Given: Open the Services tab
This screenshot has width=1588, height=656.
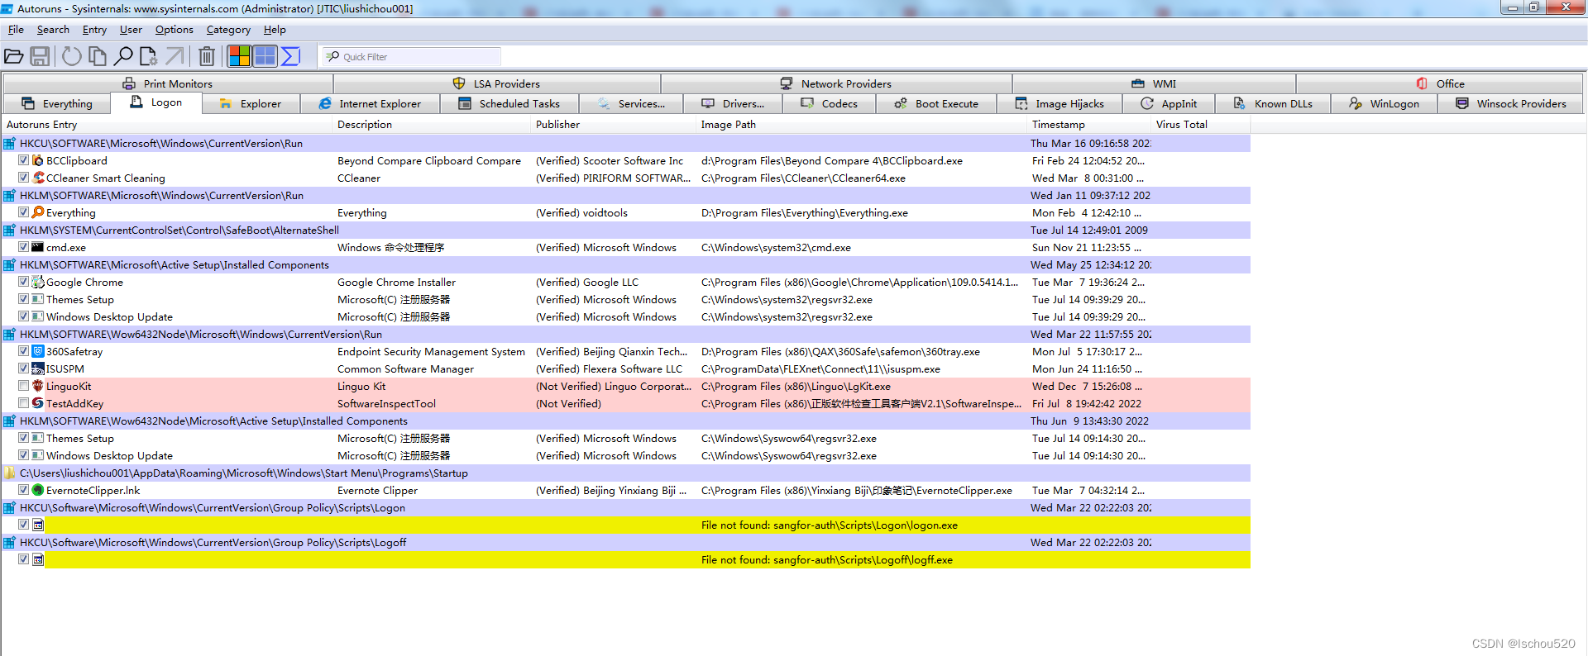Looking at the screenshot, I should pyautogui.click(x=631, y=103).
